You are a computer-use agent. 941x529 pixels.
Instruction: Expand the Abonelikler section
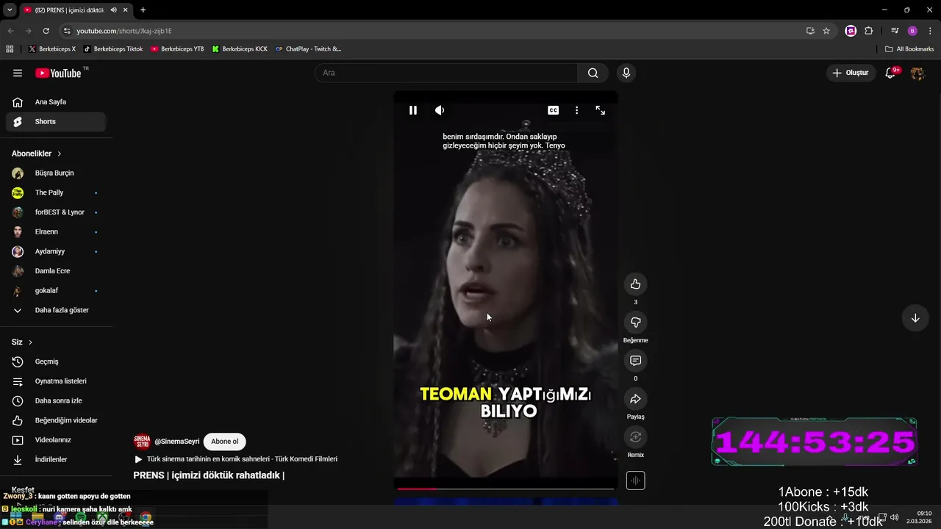37,154
